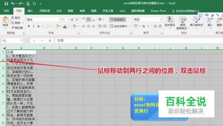Apply red font color
223x126 pixels.
tap(65, 26)
